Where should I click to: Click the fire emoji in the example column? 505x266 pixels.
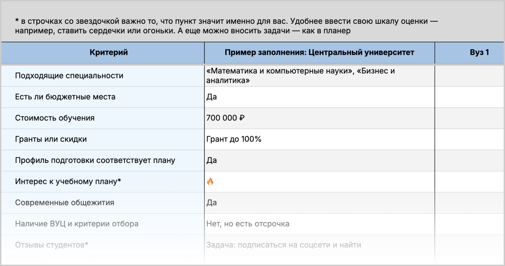[x=210, y=182]
